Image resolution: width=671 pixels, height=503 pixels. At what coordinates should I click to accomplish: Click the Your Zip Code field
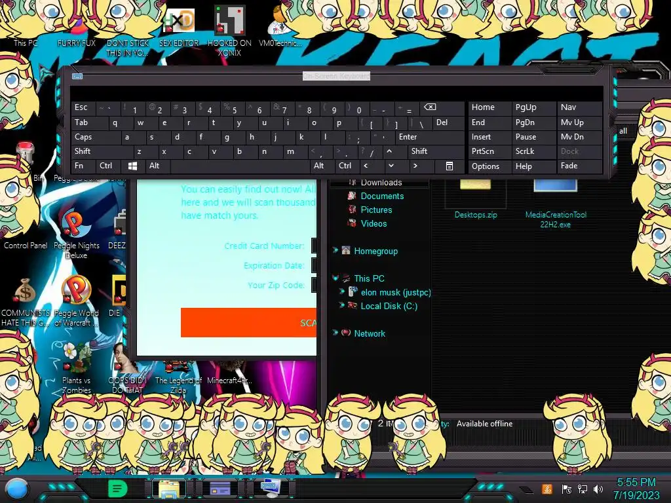314,285
